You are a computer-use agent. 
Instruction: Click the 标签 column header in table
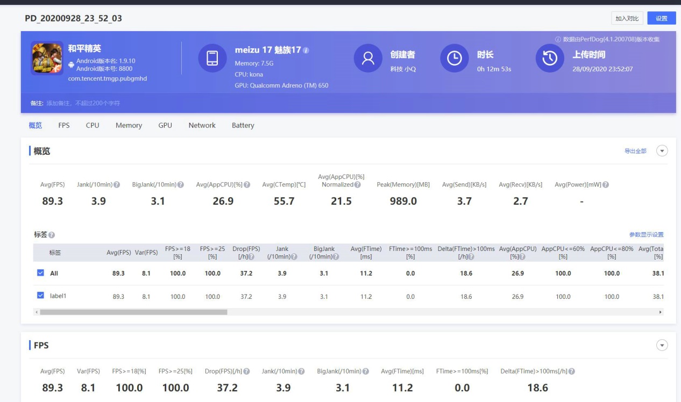click(x=55, y=253)
